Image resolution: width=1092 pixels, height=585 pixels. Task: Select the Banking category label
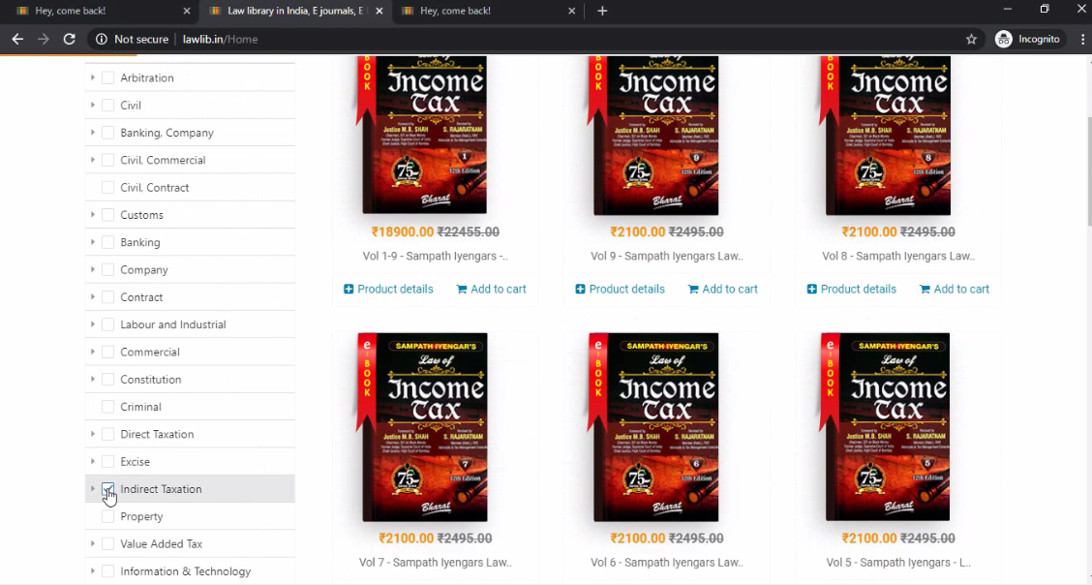pos(140,242)
